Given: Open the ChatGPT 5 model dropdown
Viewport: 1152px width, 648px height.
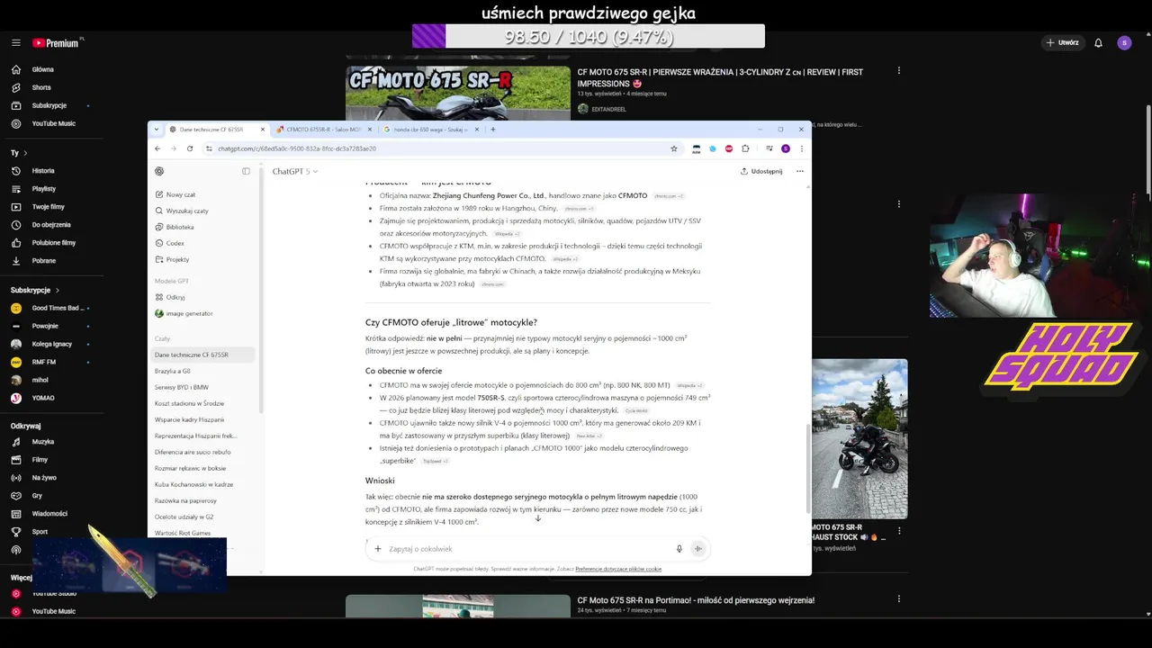Looking at the screenshot, I should tap(295, 171).
